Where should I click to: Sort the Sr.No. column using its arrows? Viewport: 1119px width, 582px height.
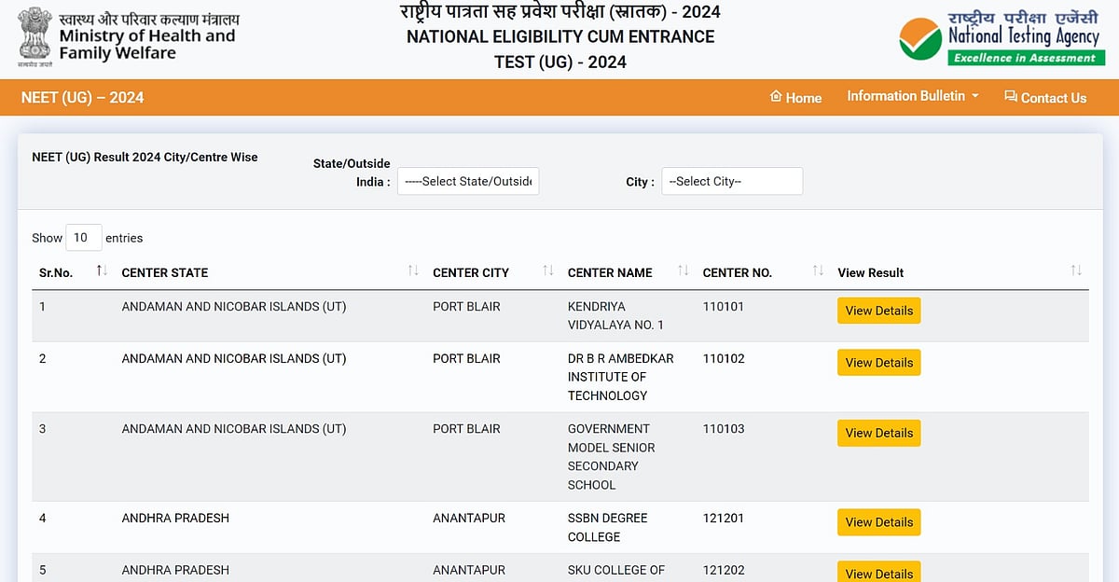pos(100,270)
